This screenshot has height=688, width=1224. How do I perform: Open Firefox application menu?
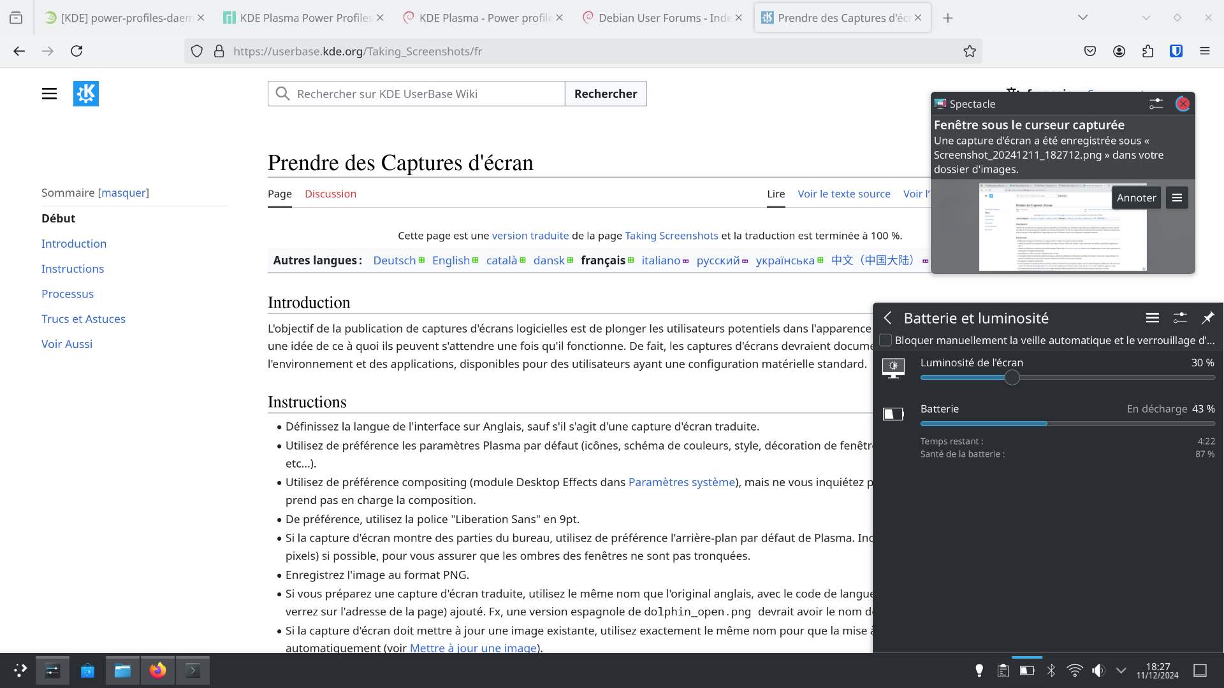[x=1205, y=51]
